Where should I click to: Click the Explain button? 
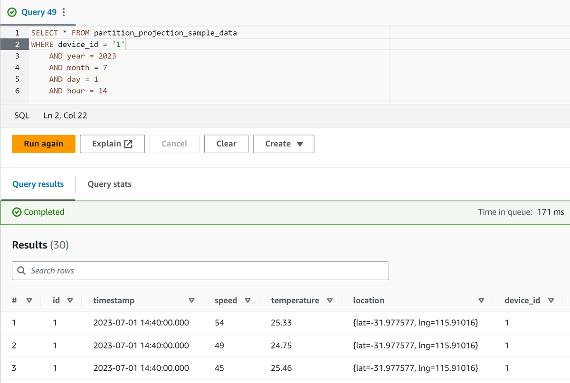pyautogui.click(x=108, y=144)
